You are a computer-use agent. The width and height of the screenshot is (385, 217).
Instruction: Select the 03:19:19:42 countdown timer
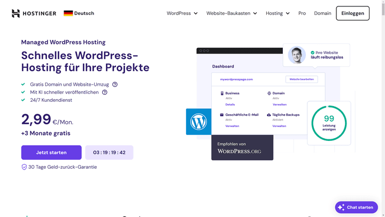[109, 153]
